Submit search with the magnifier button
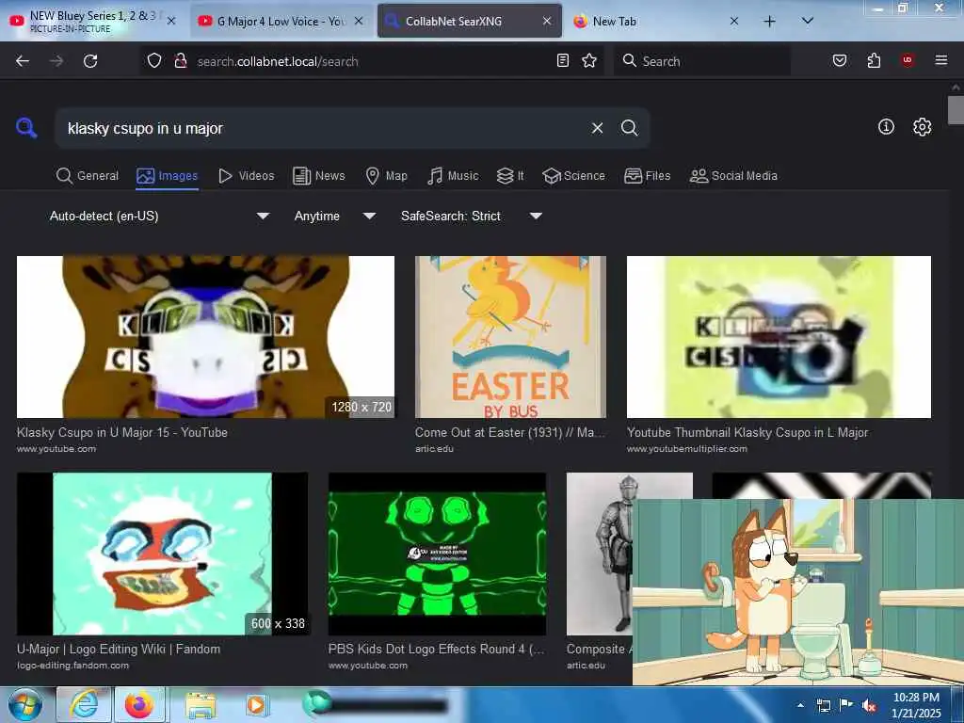The image size is (964, 723). (630, 128)
